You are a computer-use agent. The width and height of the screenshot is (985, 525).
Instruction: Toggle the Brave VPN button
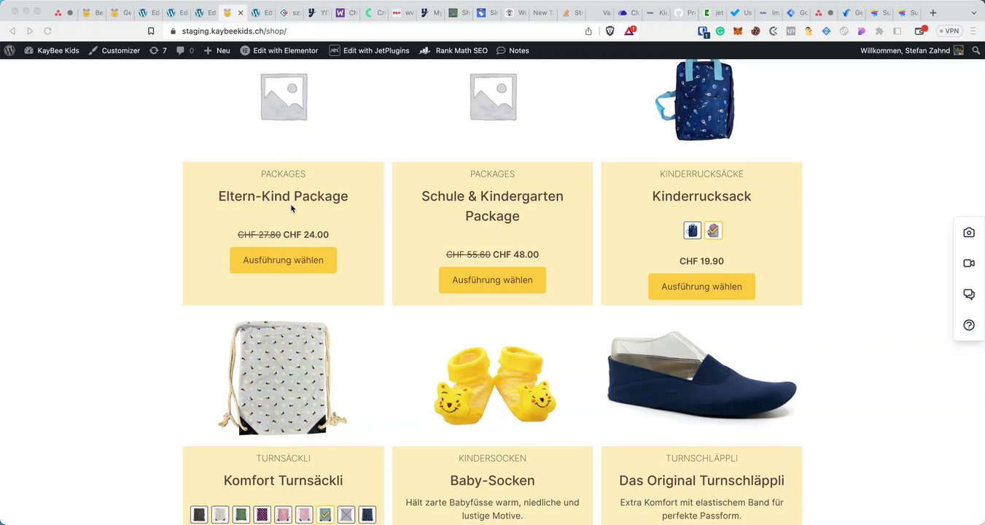point(950,31)
